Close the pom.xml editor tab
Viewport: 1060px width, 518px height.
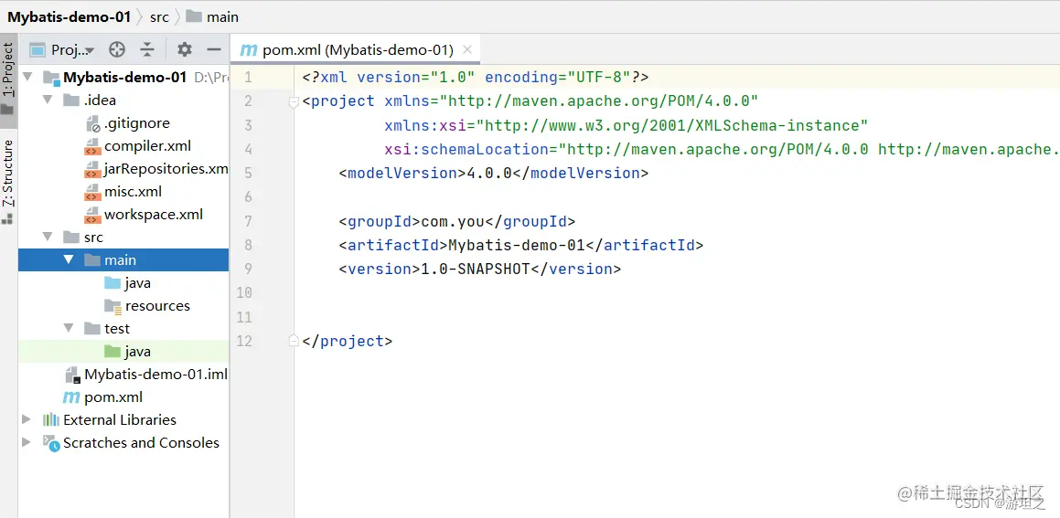pos(466,50)
